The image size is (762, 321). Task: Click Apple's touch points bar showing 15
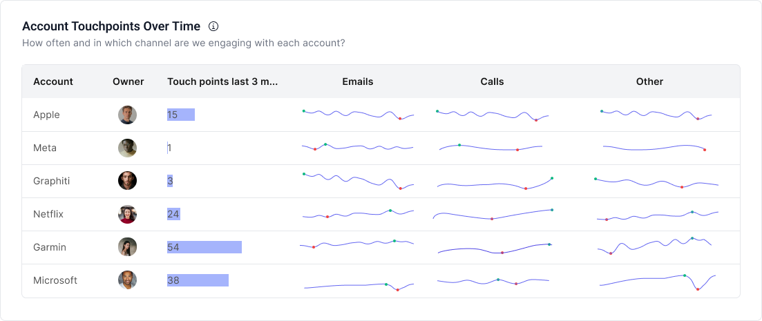[181, 115]
